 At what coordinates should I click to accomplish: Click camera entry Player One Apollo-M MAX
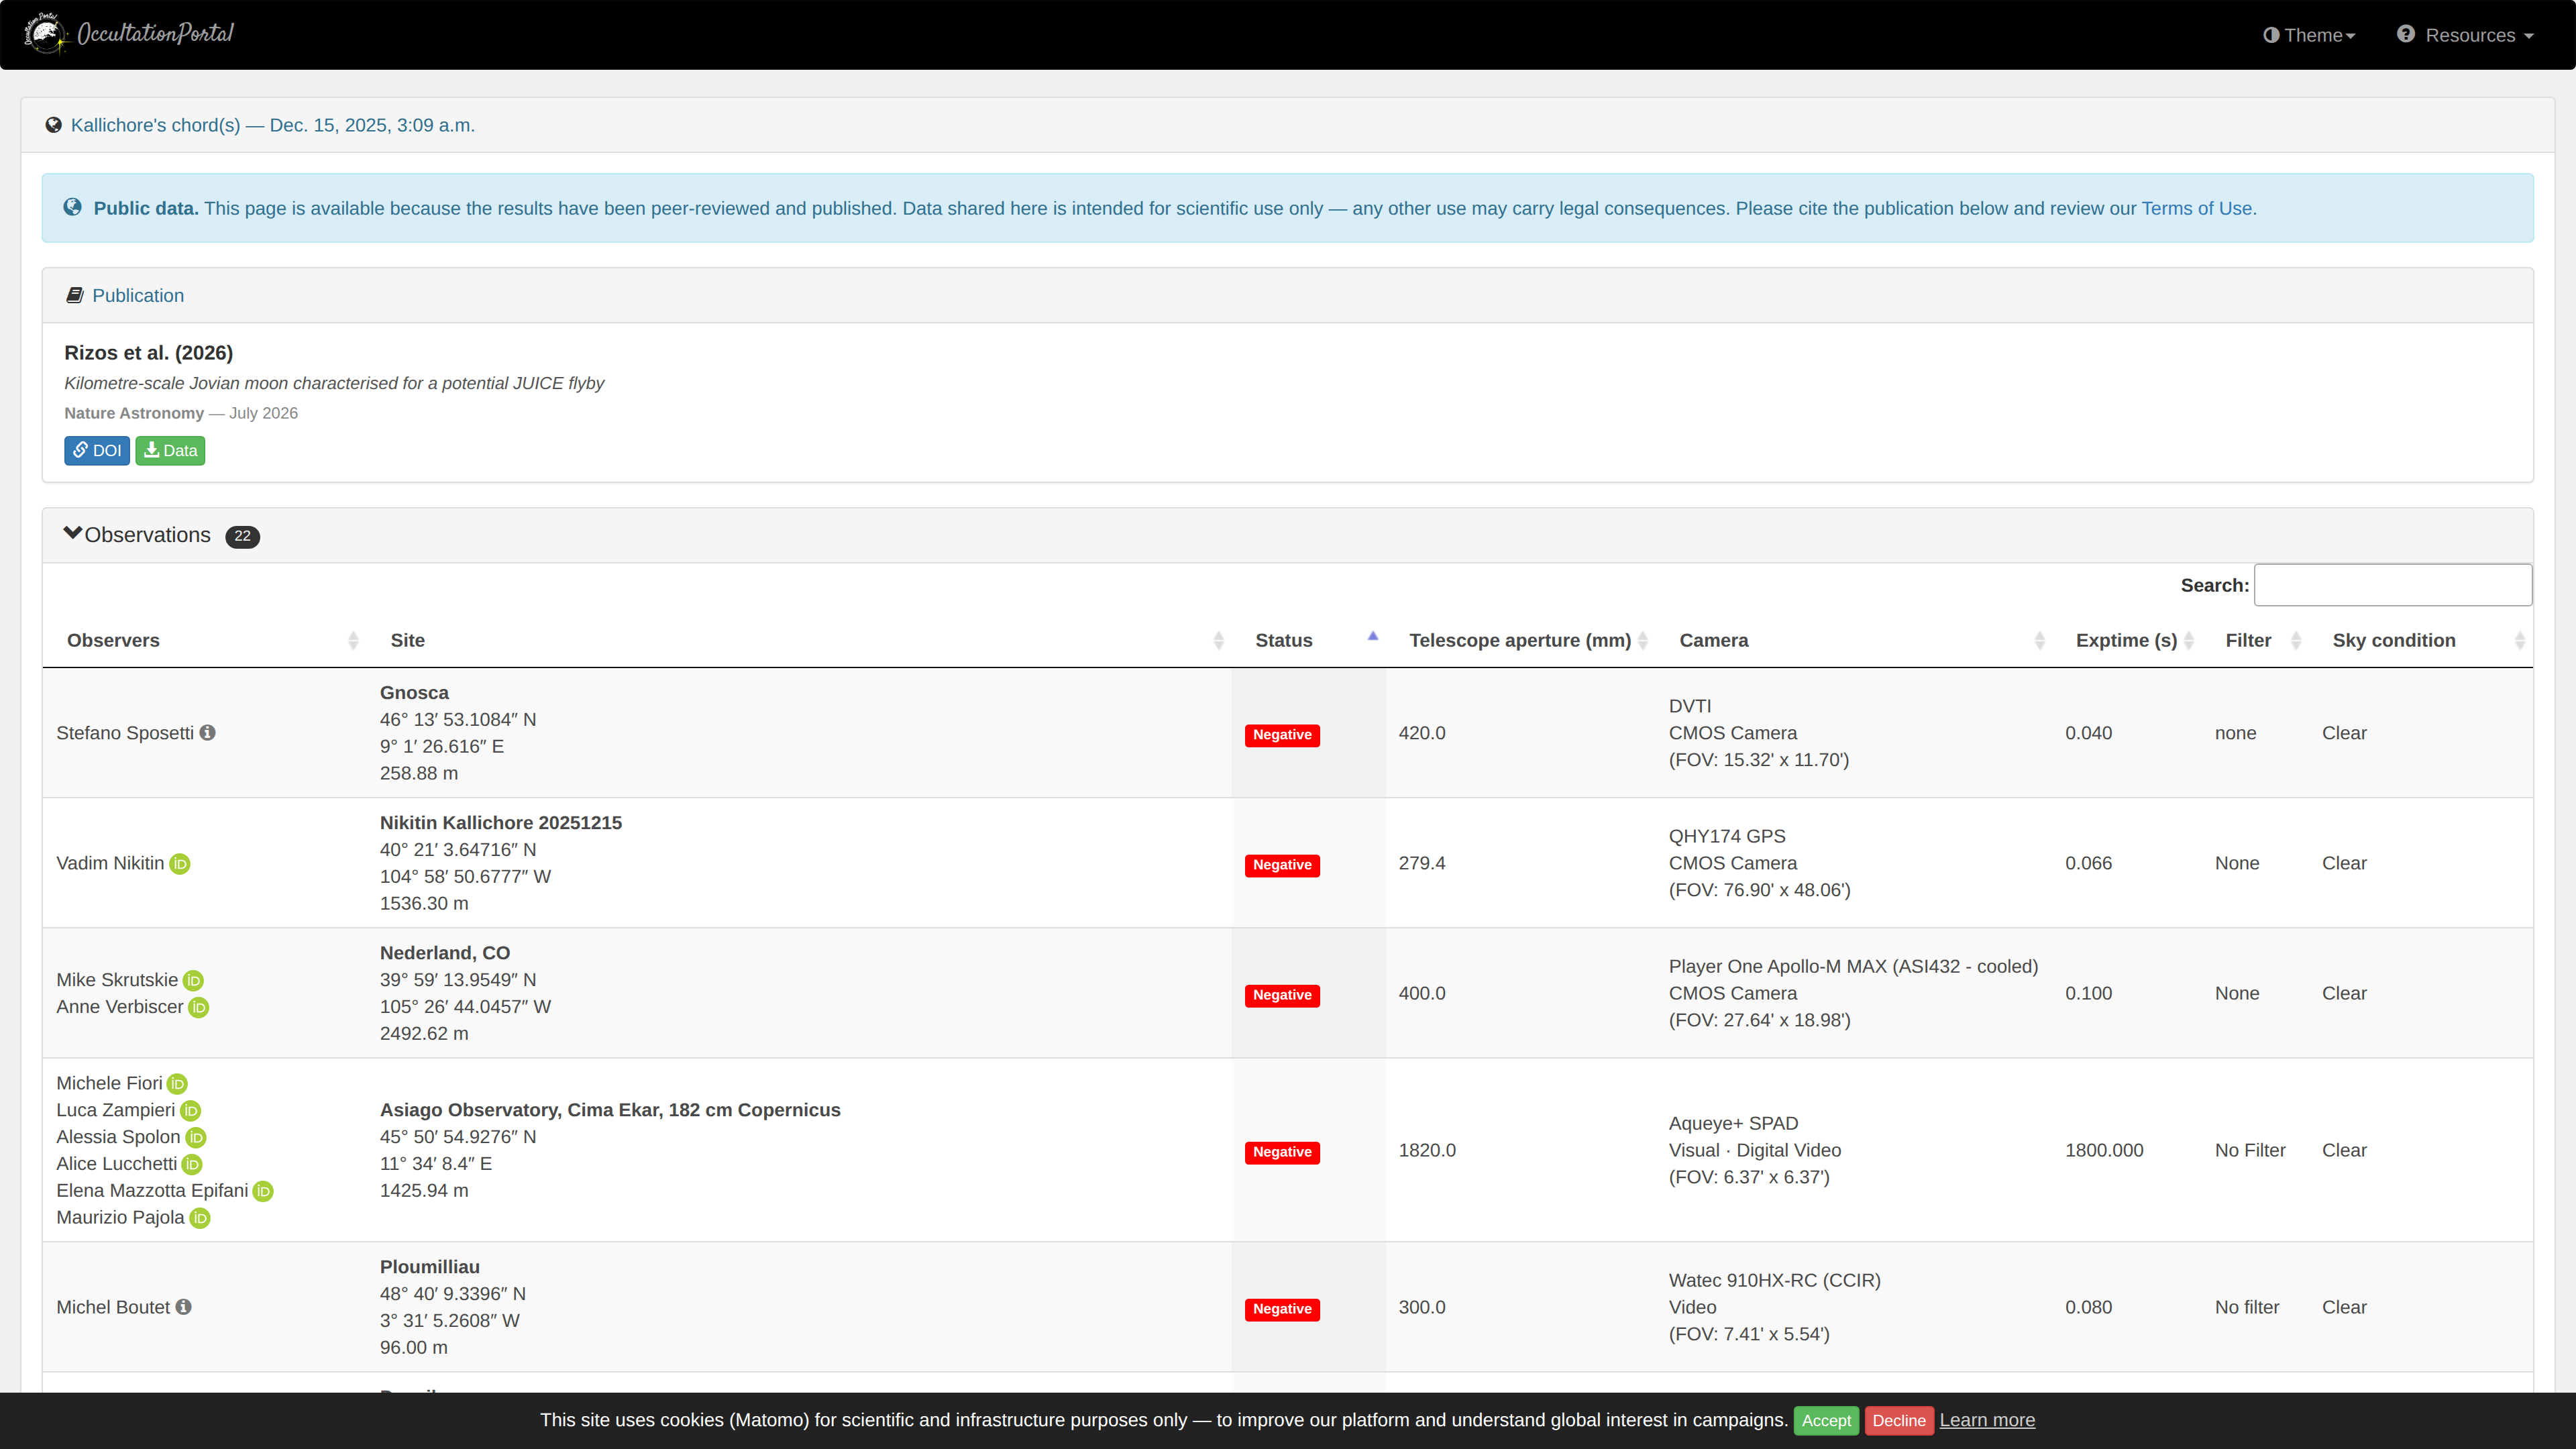click(x=1853, y=966)
